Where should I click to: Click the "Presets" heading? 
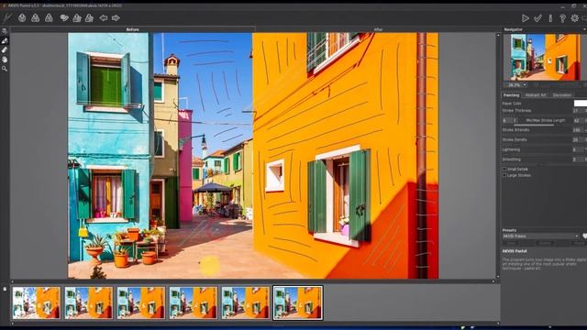click(x=509, y=230)
